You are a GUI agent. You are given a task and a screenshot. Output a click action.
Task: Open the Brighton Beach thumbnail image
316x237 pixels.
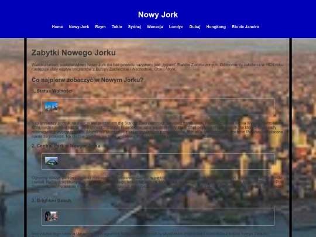click(51, 217)
